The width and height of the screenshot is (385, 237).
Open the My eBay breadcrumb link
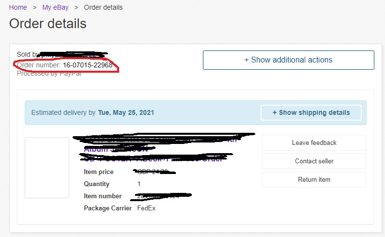tap(56, 7)
